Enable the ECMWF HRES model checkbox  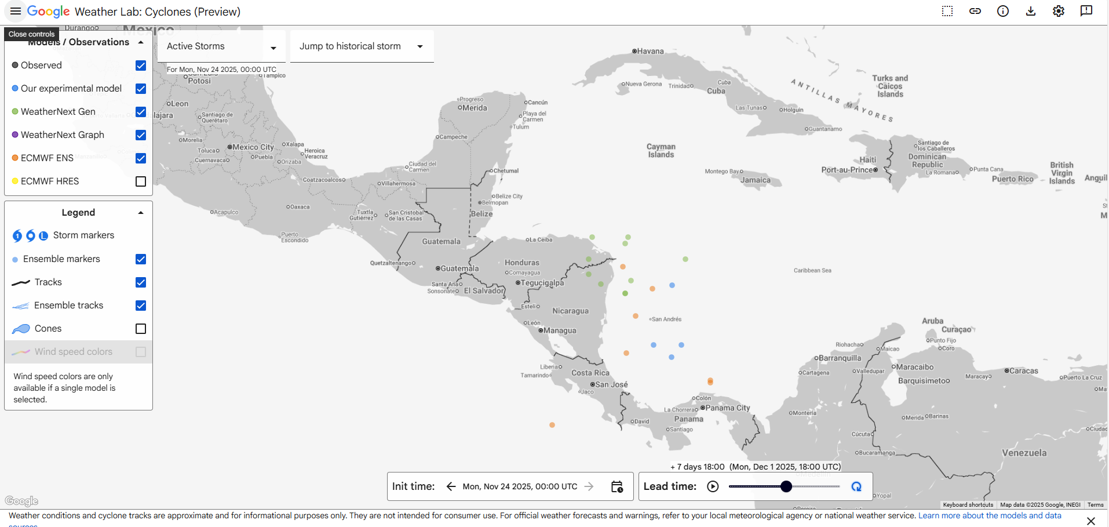click(x=140, y=181)
